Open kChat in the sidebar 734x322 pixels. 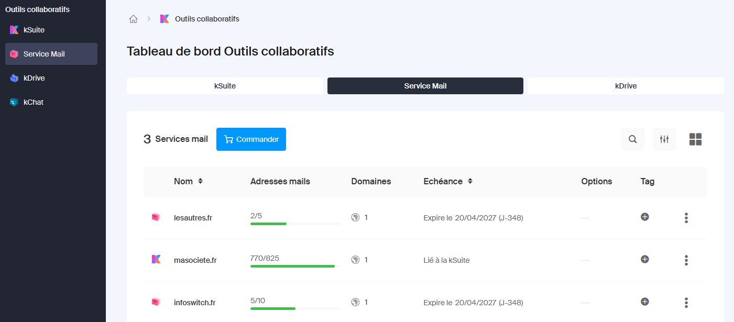(x=51, y=102)
